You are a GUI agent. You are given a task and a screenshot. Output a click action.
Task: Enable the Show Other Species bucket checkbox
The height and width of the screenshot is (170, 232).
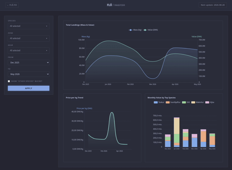[9, 81]
